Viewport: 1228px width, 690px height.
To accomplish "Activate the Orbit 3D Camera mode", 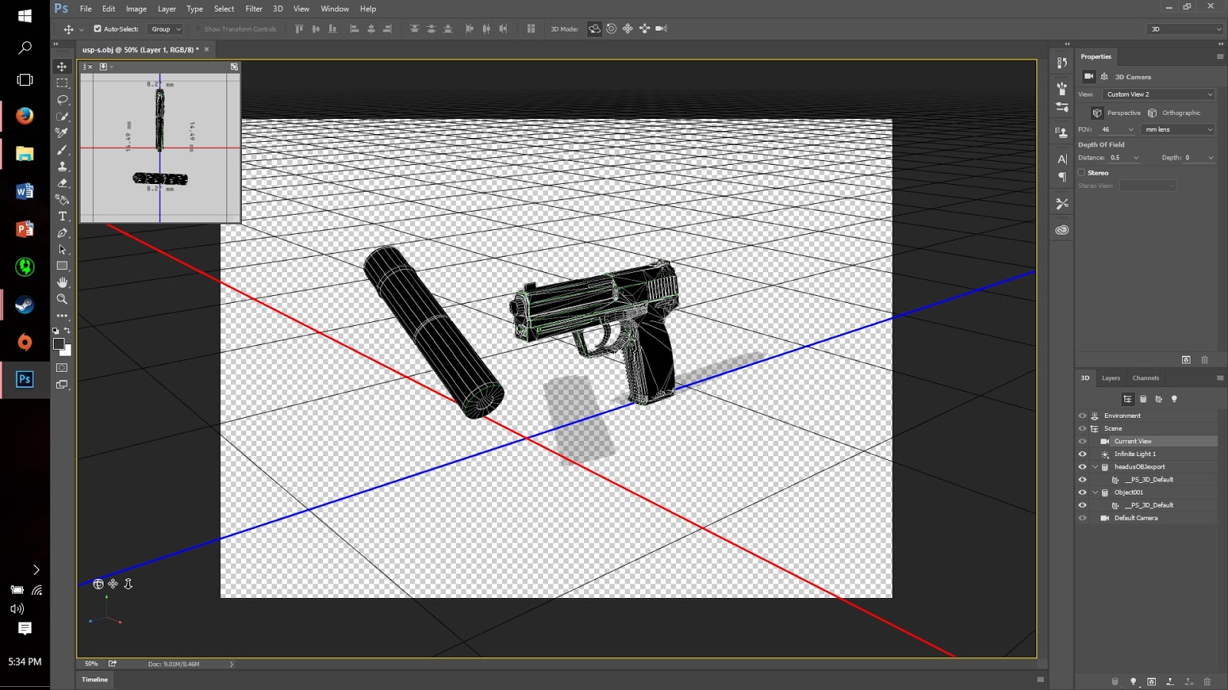I will (593, 28).
